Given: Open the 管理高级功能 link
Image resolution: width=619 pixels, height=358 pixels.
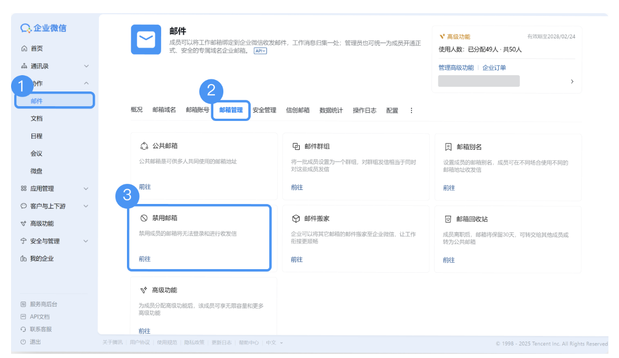Looking at the screenshot, I should (x=456, y=67).
